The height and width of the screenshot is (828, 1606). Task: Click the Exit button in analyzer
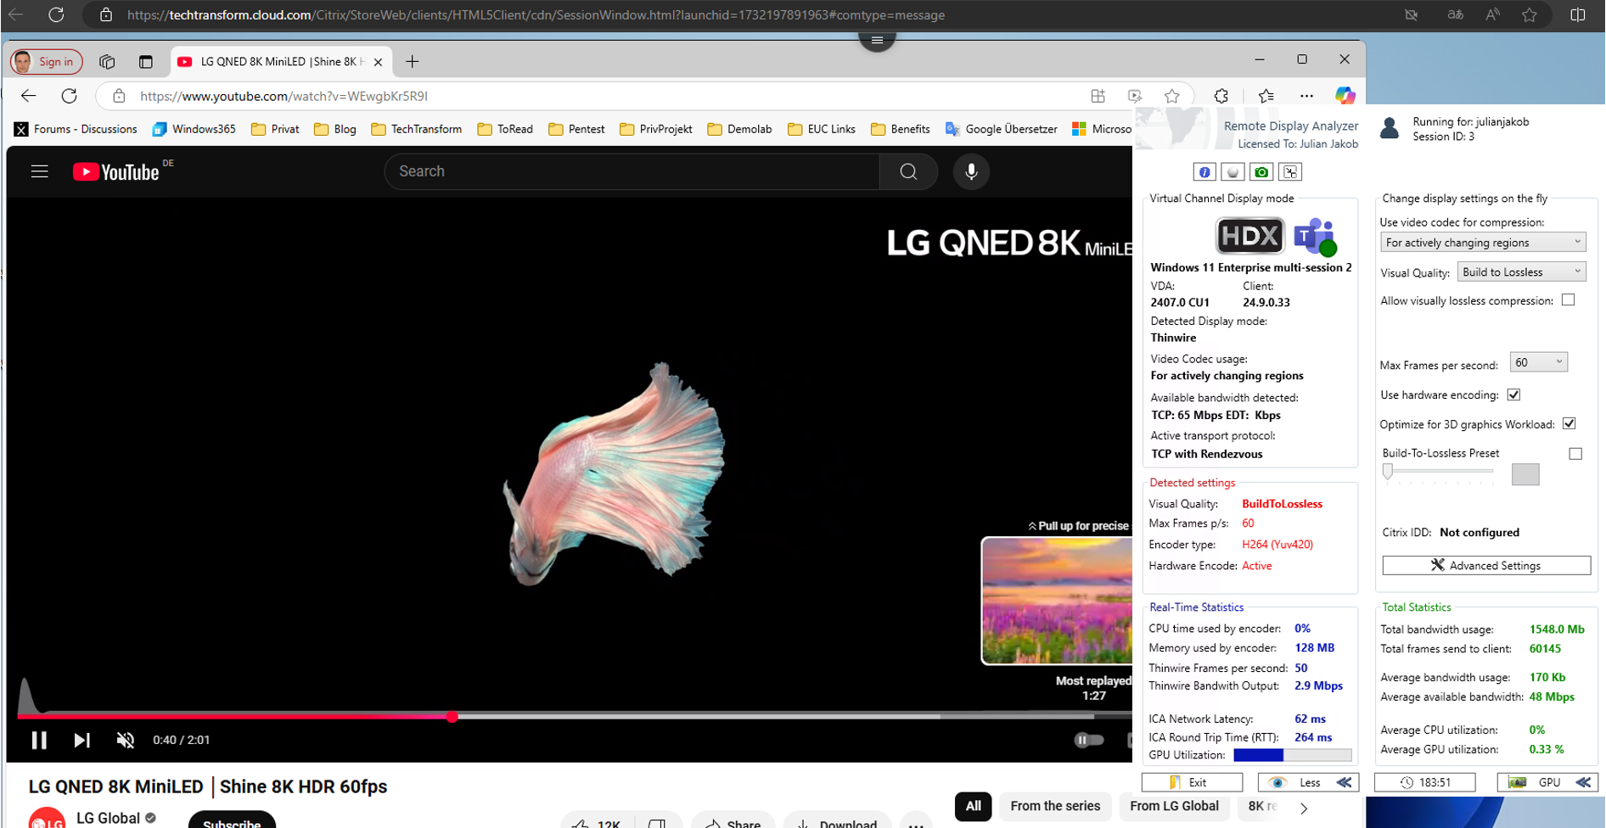tap(1191, 782)
